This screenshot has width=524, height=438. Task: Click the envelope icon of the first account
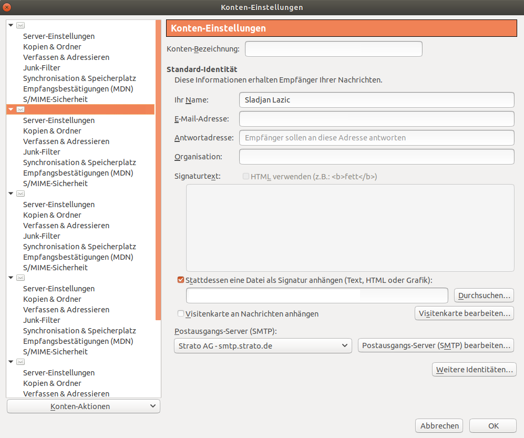click(20, 25)
